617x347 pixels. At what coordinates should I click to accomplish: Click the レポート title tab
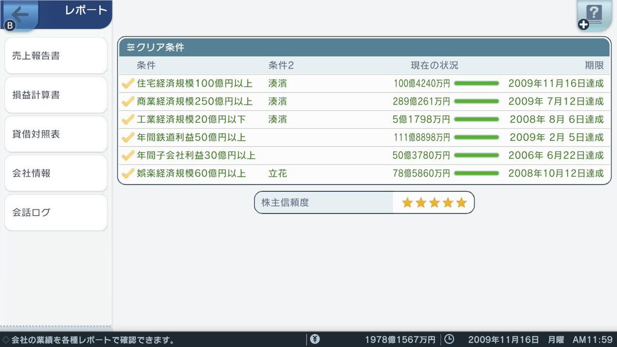[x=86, y=10]
